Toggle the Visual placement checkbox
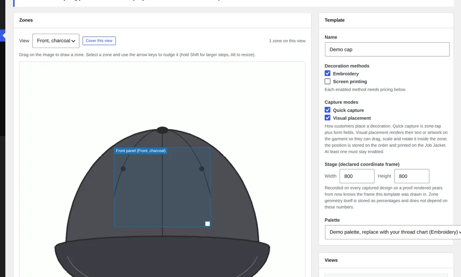Viewport: 461px width, 277px height. [x=328, y=118]
